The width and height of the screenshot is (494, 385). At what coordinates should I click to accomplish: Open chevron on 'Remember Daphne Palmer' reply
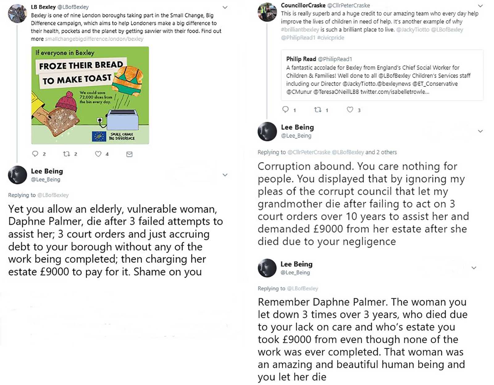coord(474,268)
